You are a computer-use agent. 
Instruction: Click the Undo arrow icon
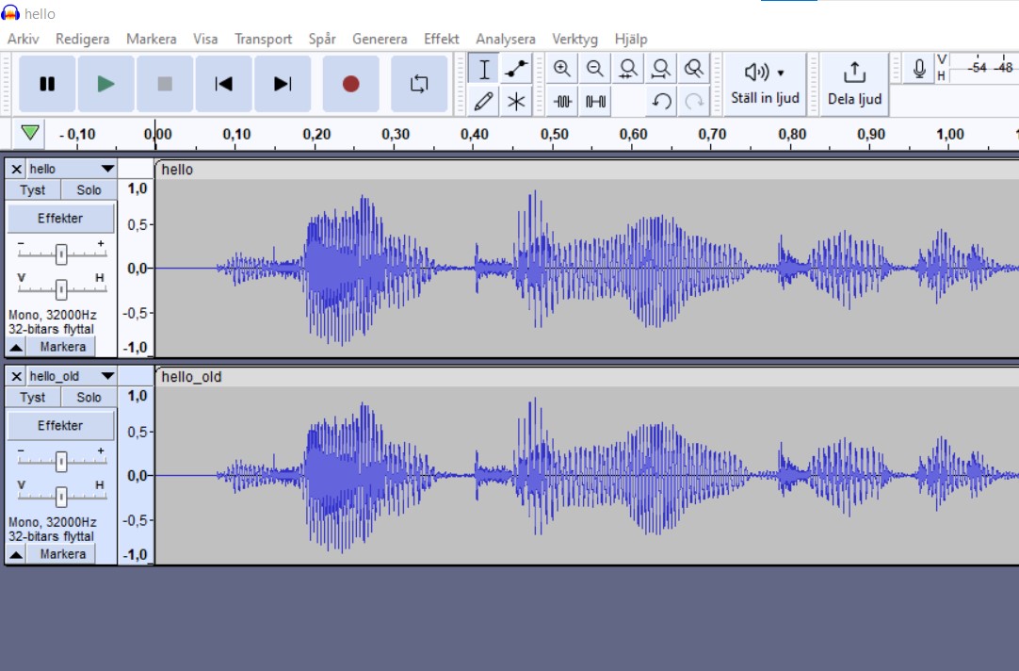[x=661, y=101]
